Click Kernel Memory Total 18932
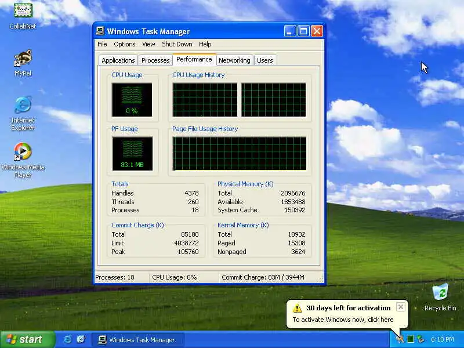Screen dimensions: 464x348 click(296, 234)
